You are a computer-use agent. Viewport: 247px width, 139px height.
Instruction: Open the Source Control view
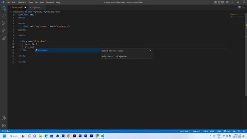point(4,23)
